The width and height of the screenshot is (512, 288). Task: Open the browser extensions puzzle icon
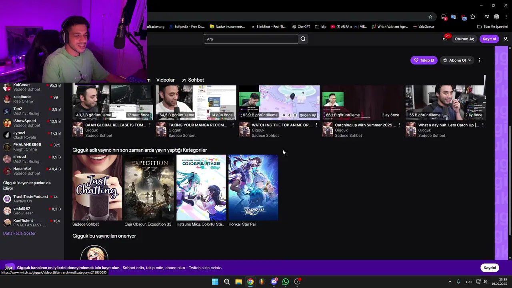473,17
